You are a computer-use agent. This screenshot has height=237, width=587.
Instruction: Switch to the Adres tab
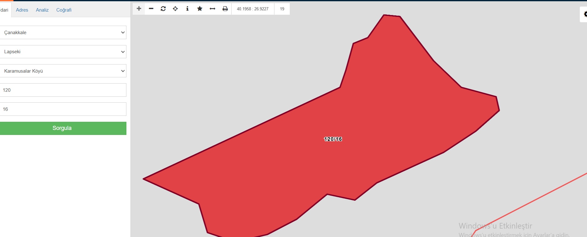click(22, 10)
